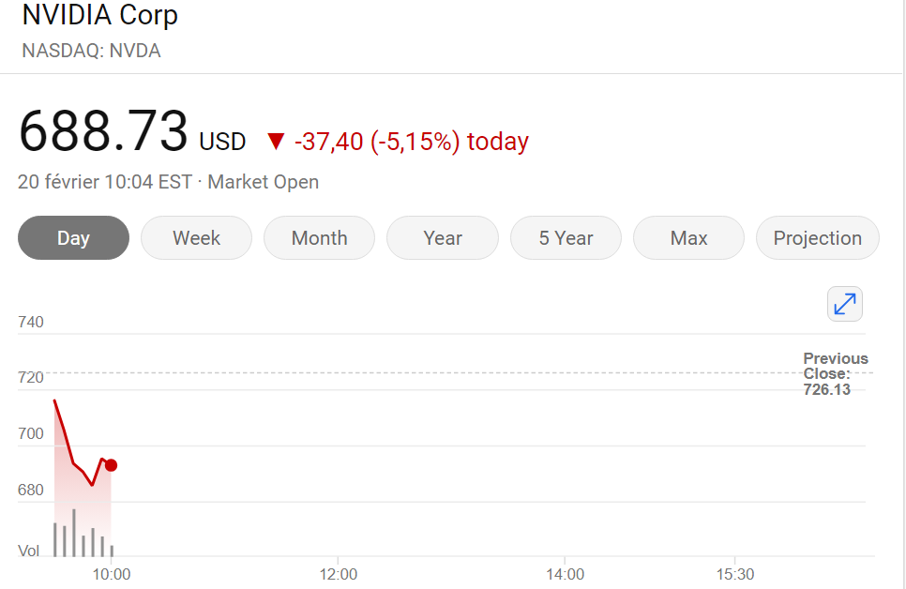
Task: Click the Market Open status text
Action: point(263,182)
